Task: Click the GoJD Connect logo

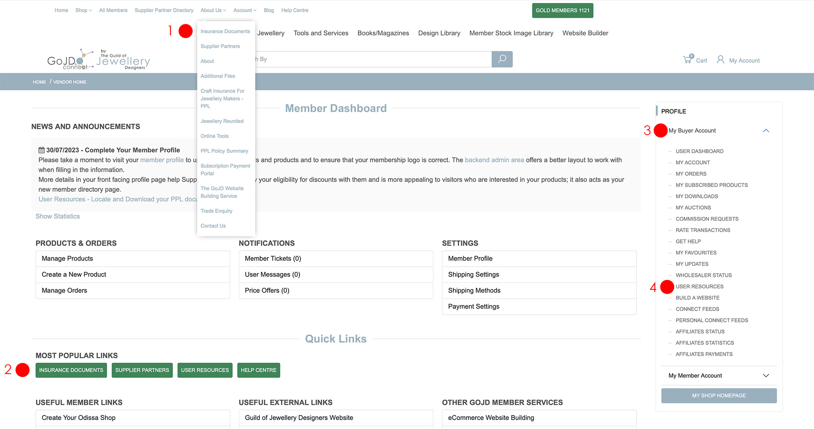Action: (98, 60)
